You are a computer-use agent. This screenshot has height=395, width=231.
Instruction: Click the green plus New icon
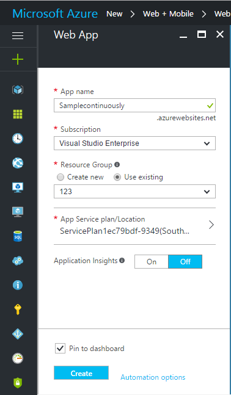(18, 59)
